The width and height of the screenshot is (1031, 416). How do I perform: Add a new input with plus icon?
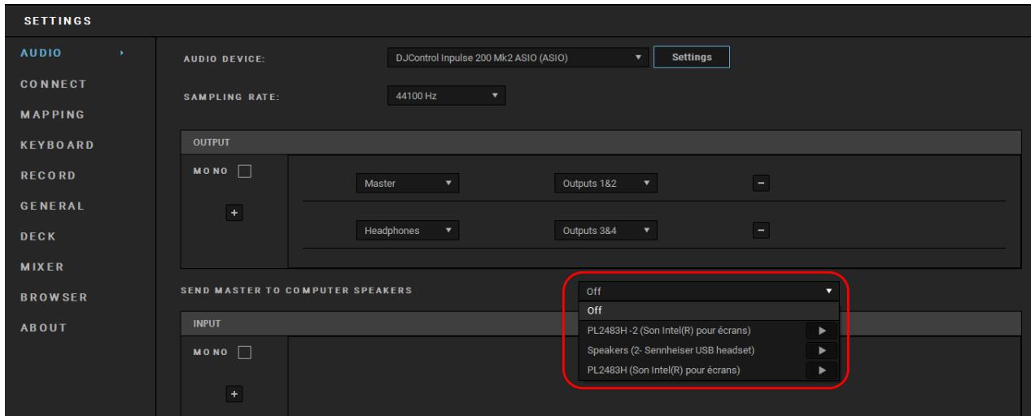pos(234,394)
